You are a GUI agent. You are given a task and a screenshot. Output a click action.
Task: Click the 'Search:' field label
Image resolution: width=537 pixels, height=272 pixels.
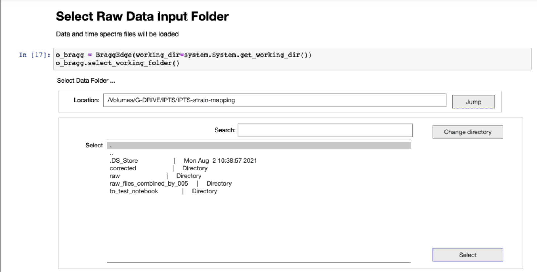(x=225, y=130)
